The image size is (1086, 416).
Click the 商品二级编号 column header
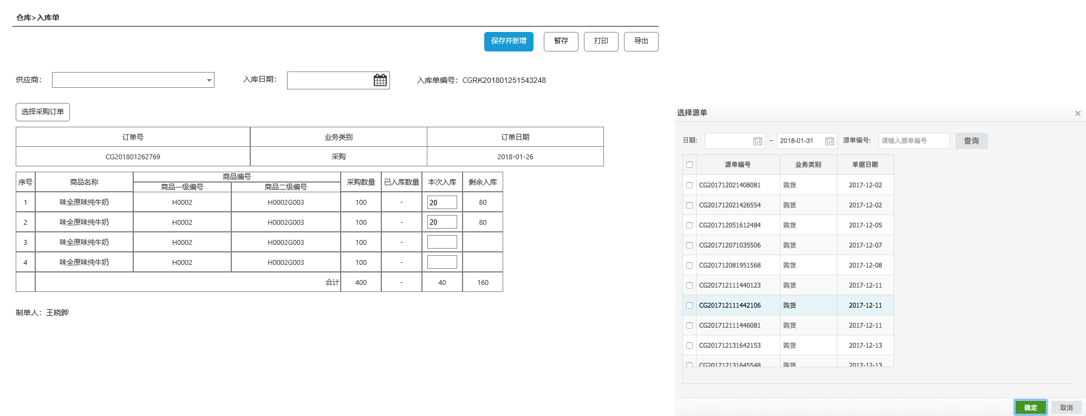pyautogui.click(x=286, y=187)
